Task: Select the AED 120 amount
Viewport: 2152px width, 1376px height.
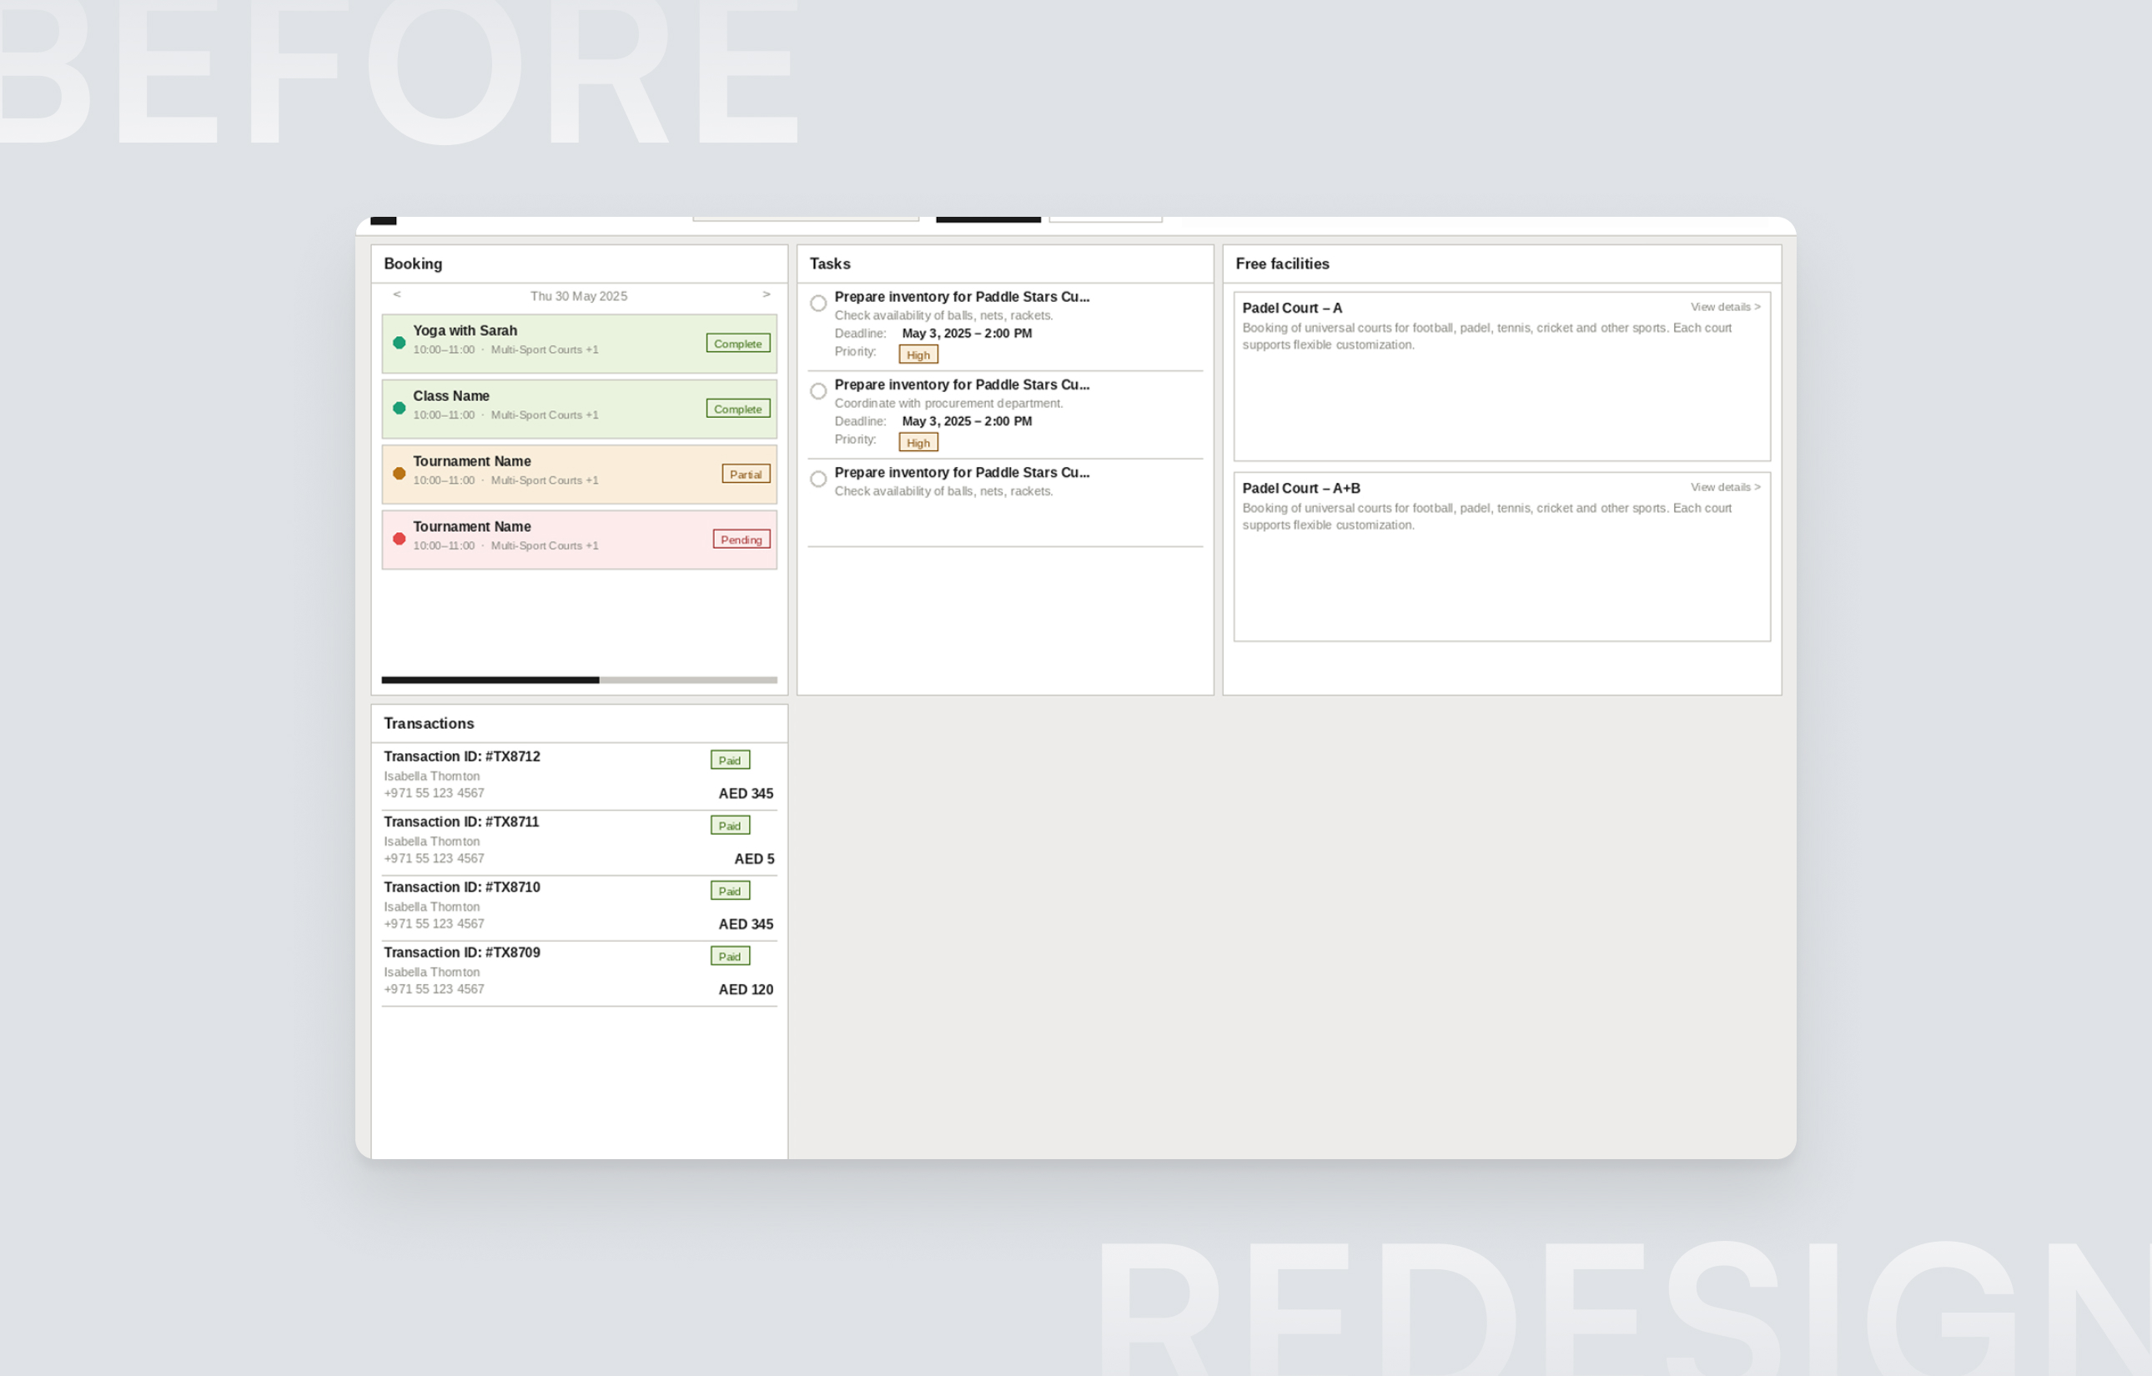Action: click(x=747, y=990)
